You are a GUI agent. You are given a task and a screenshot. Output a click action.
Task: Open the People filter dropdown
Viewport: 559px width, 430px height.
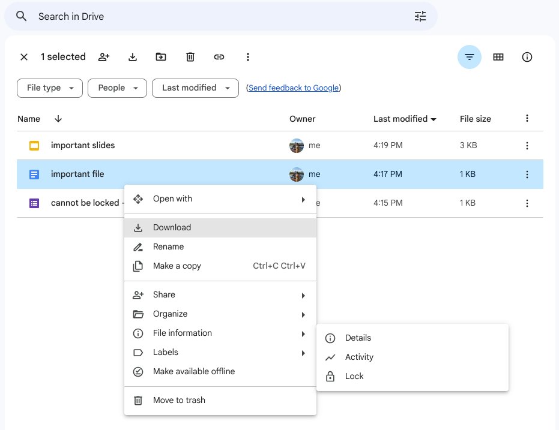[117, 88]
